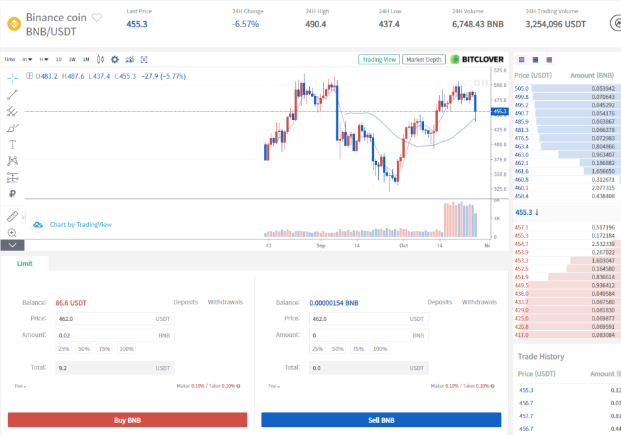Select the ruble symbol icon tool
Image resolution: width=621 pixels, height=435 pixels.
click(x=13, y=194)
